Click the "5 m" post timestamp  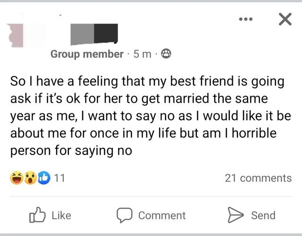(142, 54)
